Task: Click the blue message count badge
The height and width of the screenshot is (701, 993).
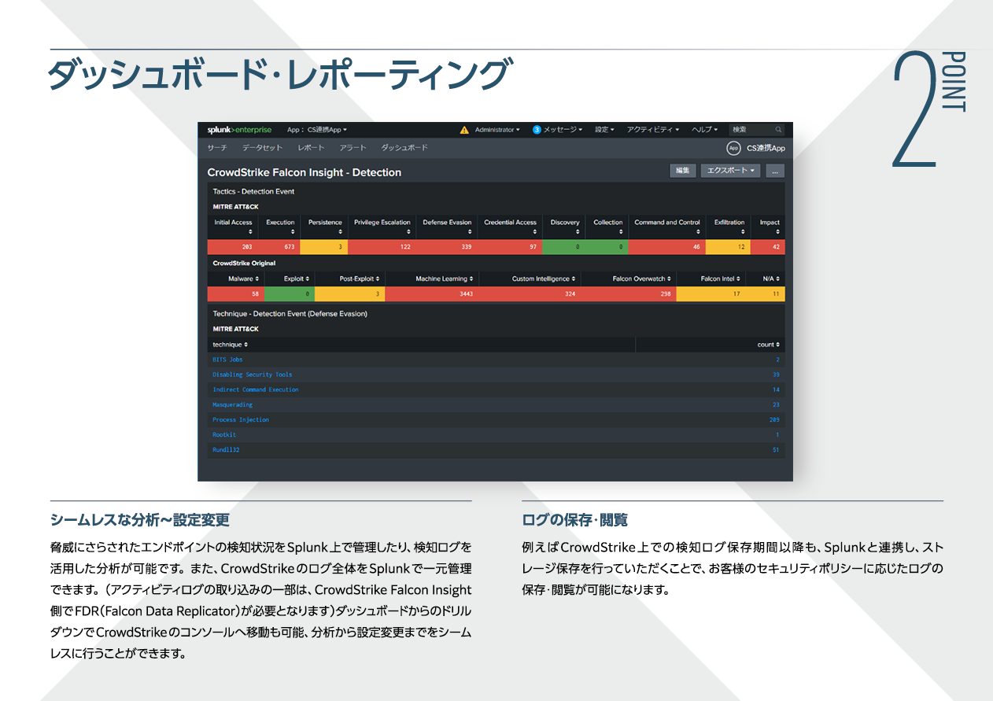Action: point(537,130)
